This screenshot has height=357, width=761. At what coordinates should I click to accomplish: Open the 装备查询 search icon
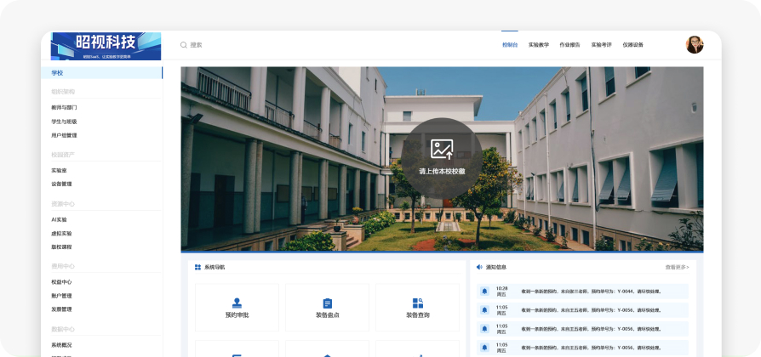[x=417, y=303]
